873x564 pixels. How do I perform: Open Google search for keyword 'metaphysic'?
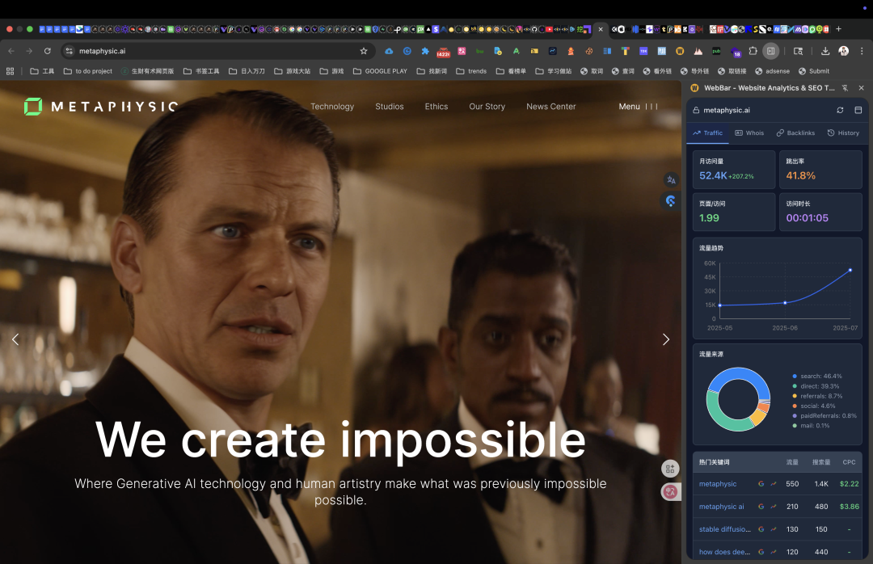coord(761,484)
